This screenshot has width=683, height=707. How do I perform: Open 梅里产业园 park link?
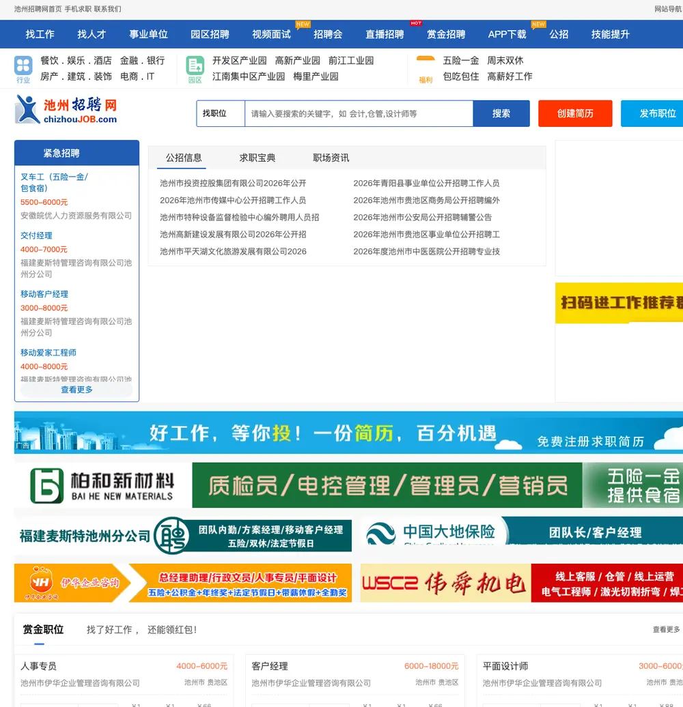tap(316, 76)
